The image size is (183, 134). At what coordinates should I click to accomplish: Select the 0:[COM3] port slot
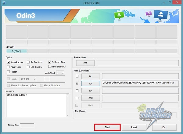coord(16,51)
